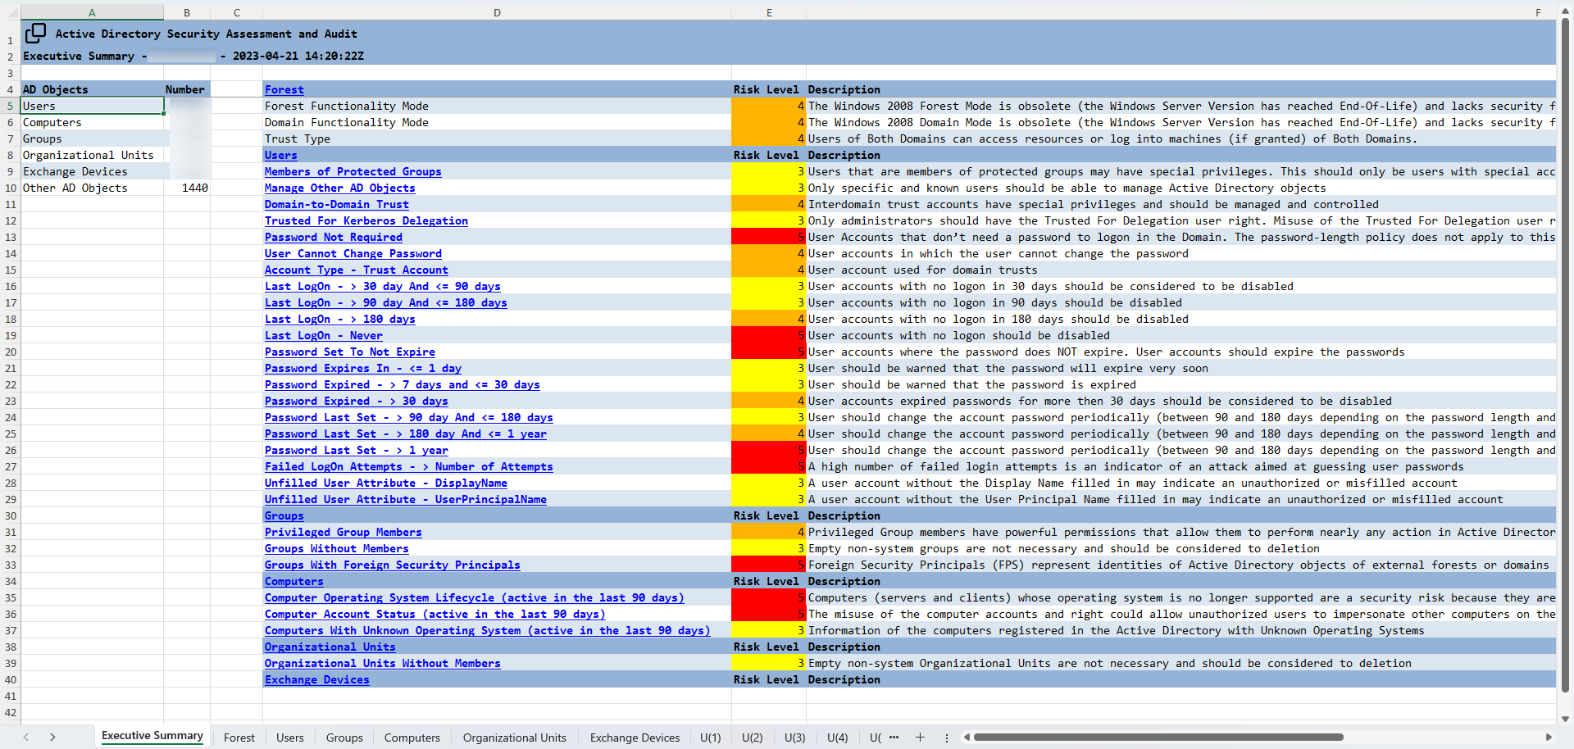Switch to the U(3) sheet tab

coord(794,738)
